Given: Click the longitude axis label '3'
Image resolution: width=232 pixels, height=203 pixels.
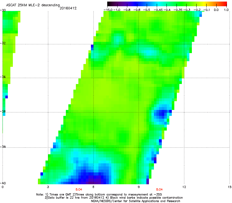Looking at the screenshot, I should pyautogui.click(x=48, y=187).
